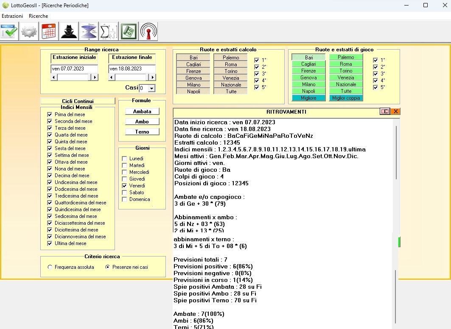Click 'Spie positivi Terno : 70 su Fi'
The image size is (451, 329).
(215, 300)
